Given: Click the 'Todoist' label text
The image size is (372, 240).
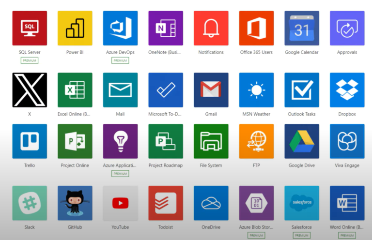Looking at the screenshot, I should pos(166,227).
